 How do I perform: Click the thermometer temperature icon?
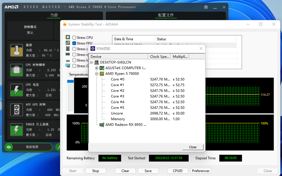point(16,50)
